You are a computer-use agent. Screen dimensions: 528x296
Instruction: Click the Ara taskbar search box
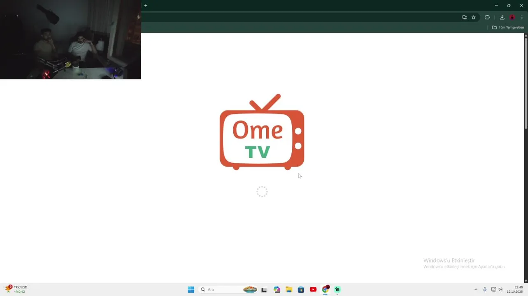[228, 289]
